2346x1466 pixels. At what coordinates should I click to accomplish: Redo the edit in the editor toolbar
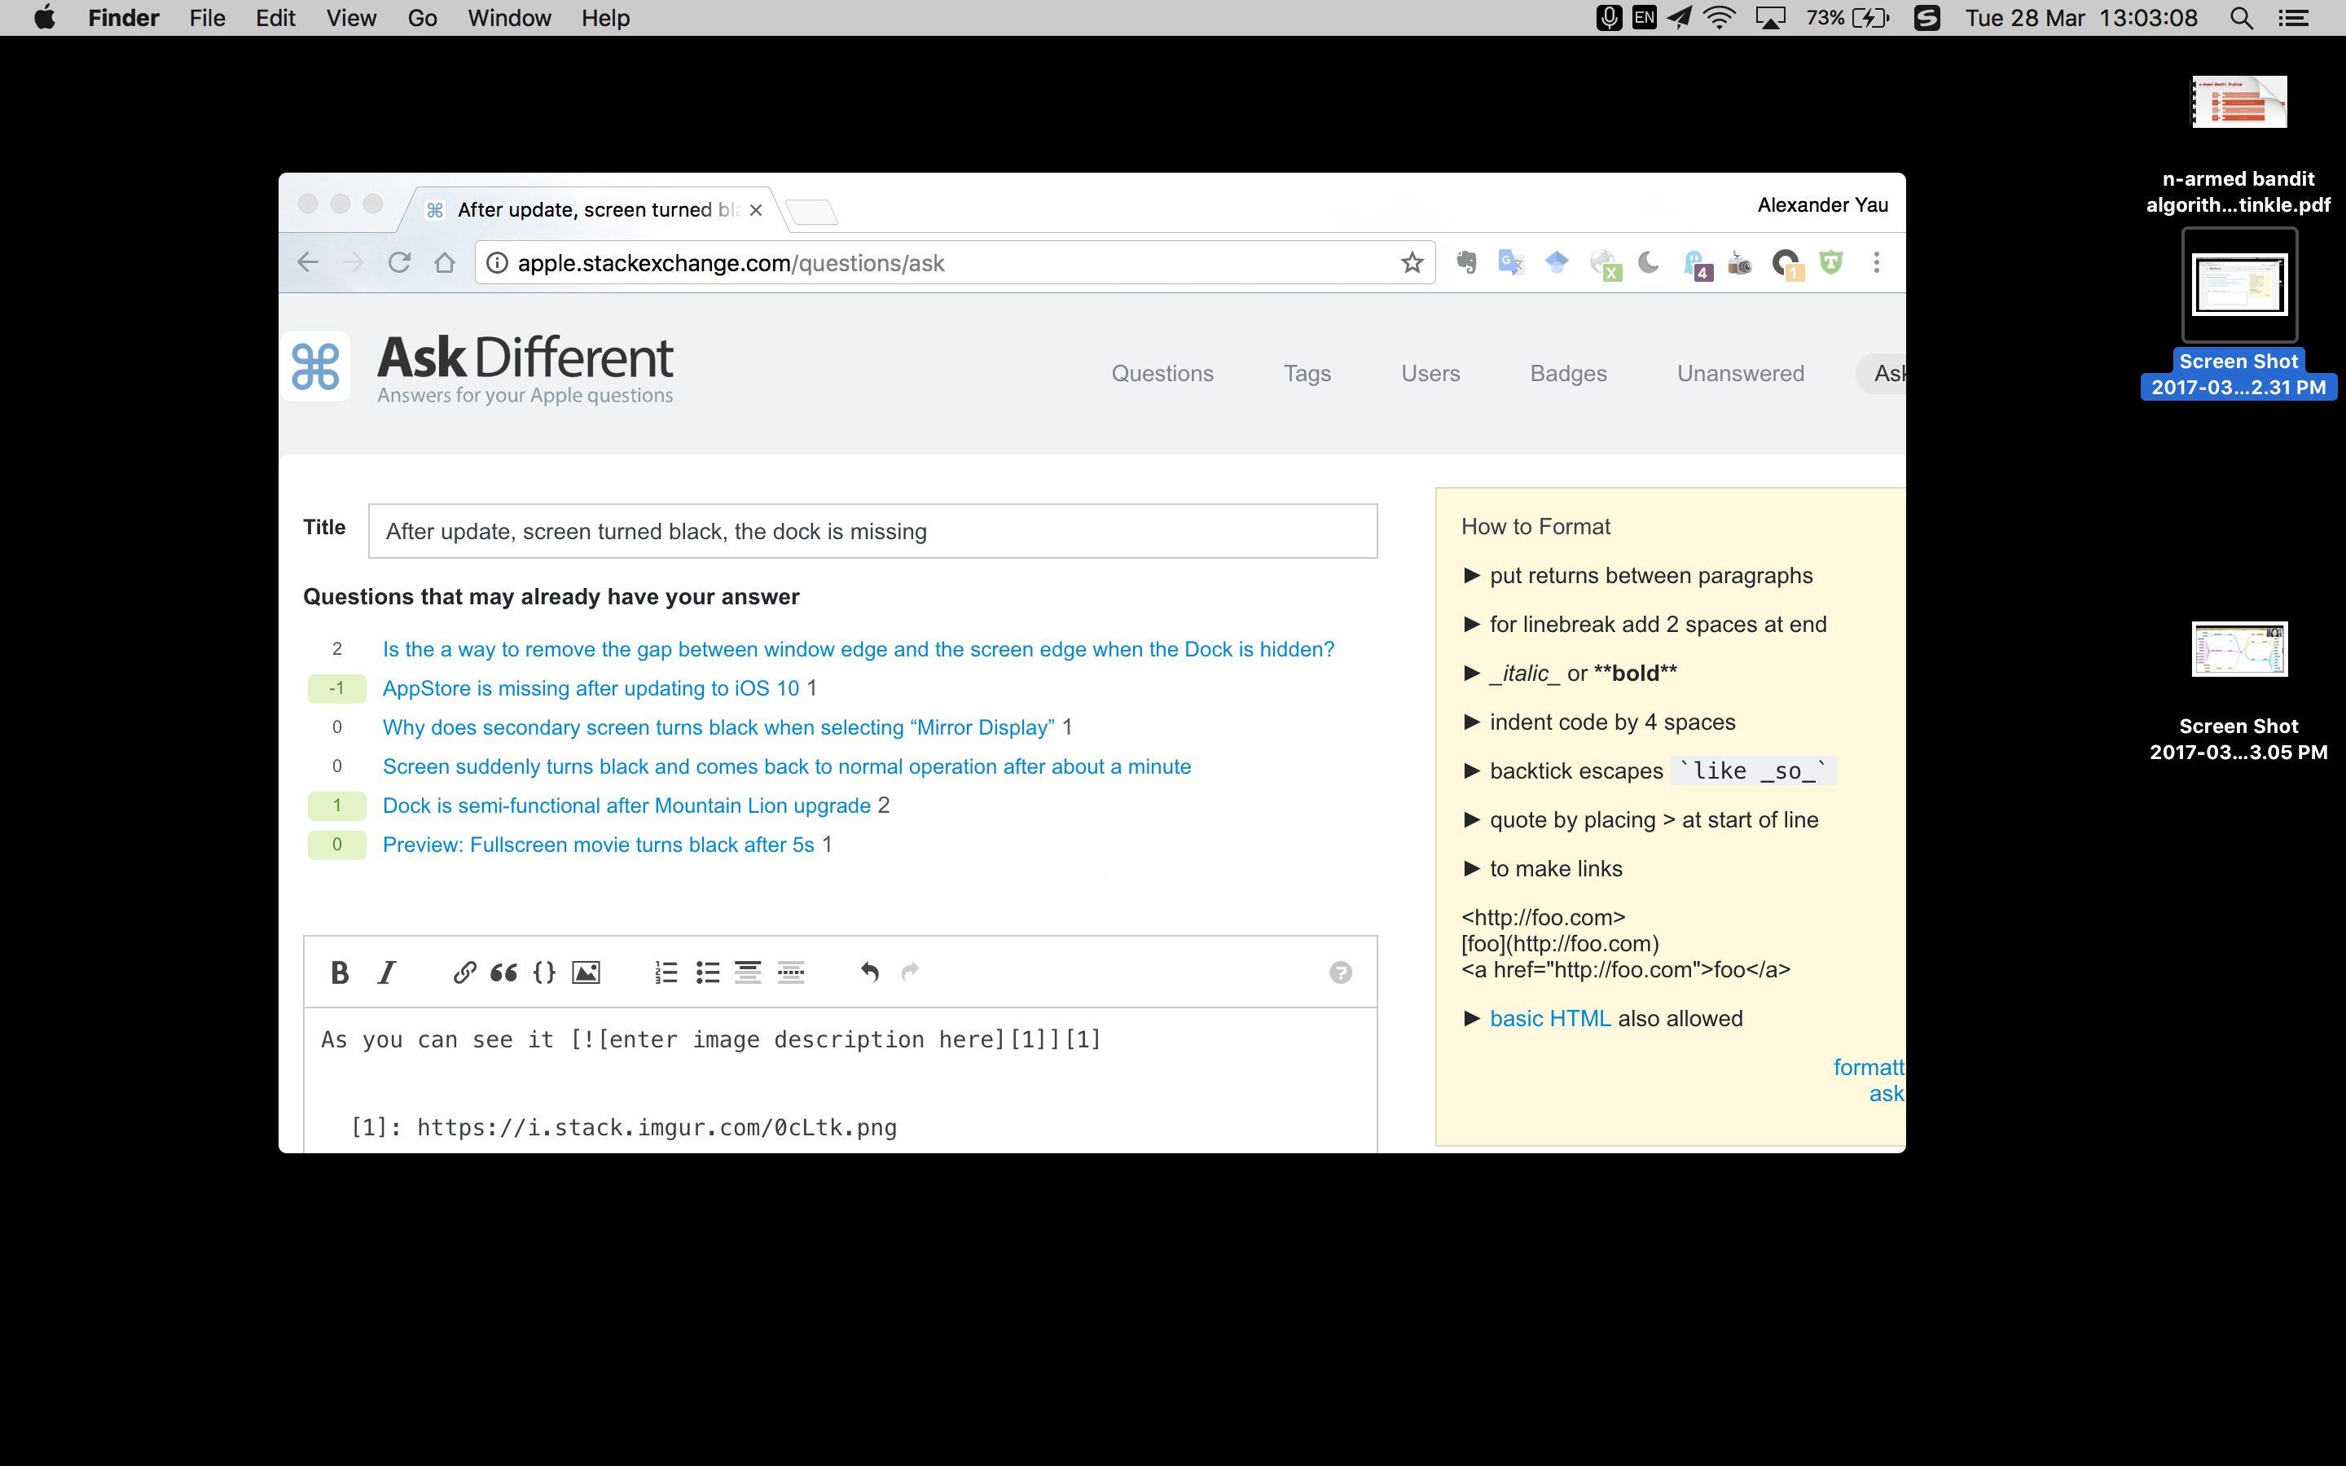910,972
